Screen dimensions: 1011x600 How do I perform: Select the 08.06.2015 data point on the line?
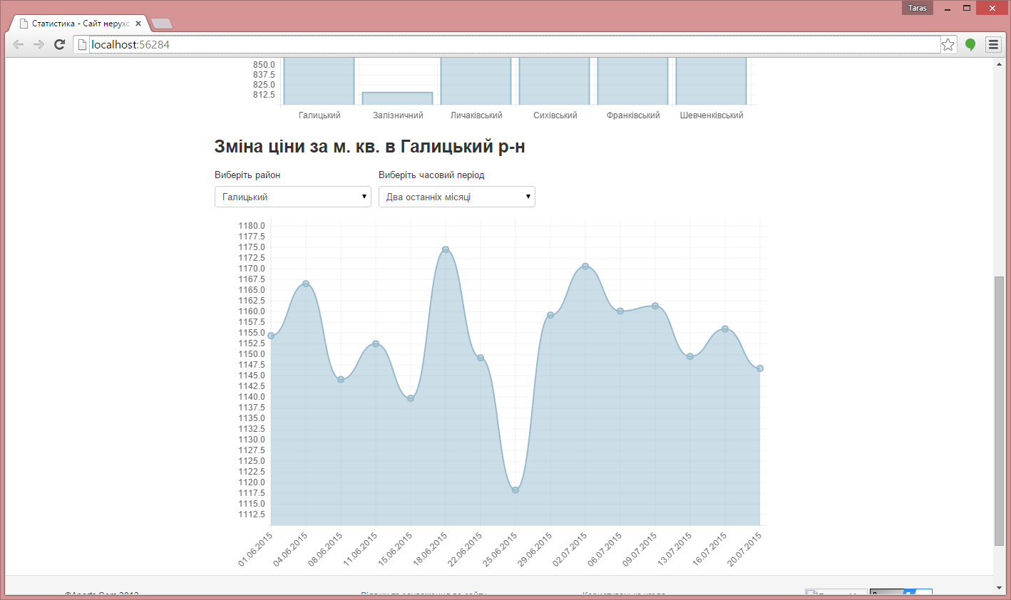341,380
